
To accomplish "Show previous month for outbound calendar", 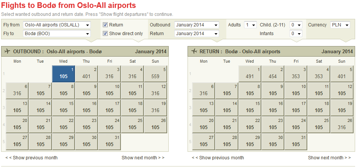I will [31, 158].
